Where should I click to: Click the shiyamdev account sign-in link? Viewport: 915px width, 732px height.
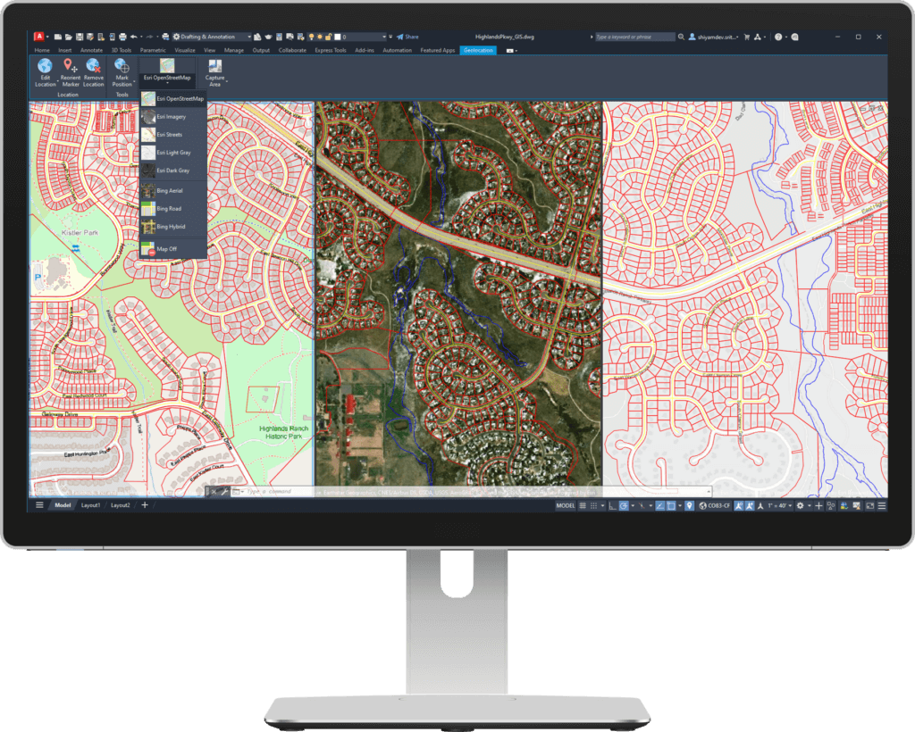pyautogui.click(x=717, y=37)
